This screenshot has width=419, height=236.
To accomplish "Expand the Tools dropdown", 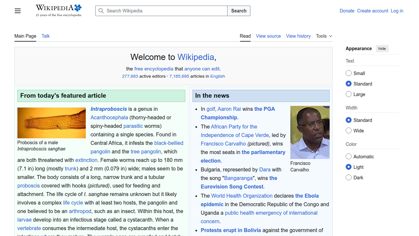I will [x=324, y=36].
